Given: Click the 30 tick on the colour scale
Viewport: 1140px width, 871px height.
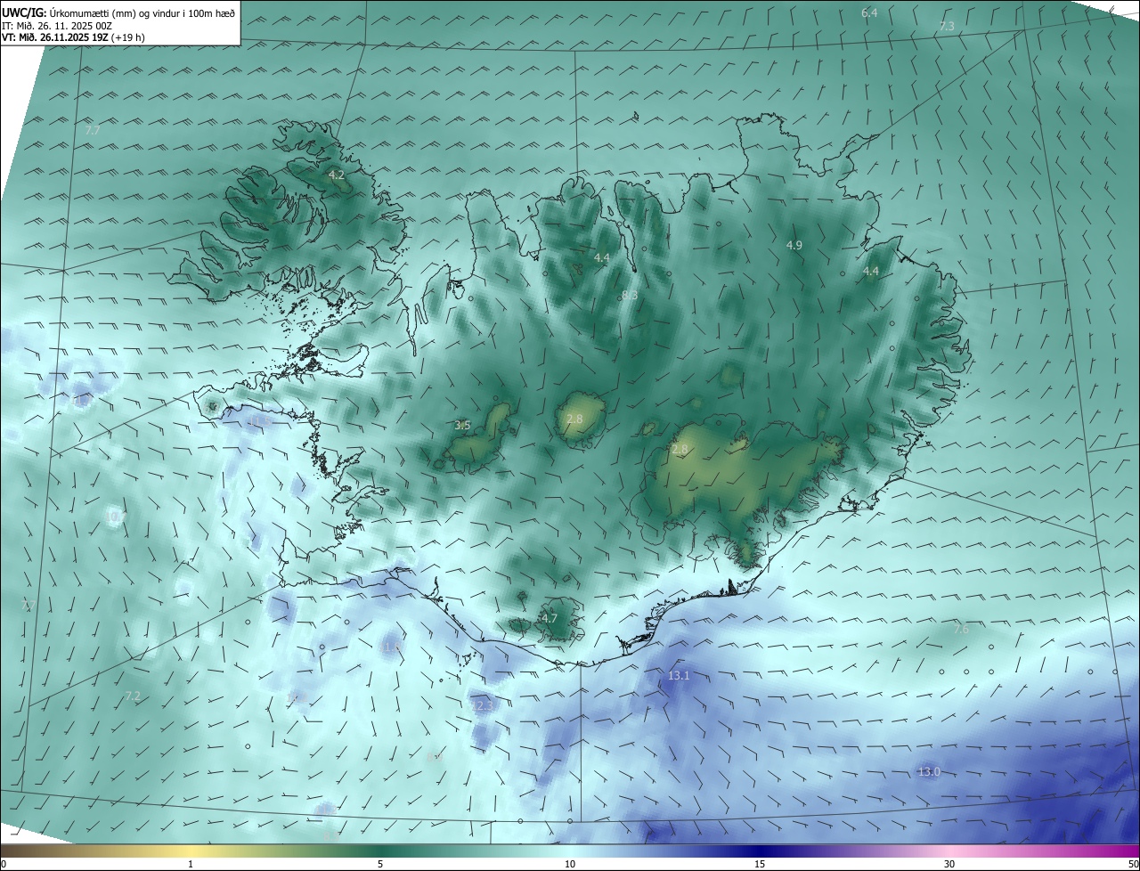Looking at the screenshot, I should tap(949, 864).
